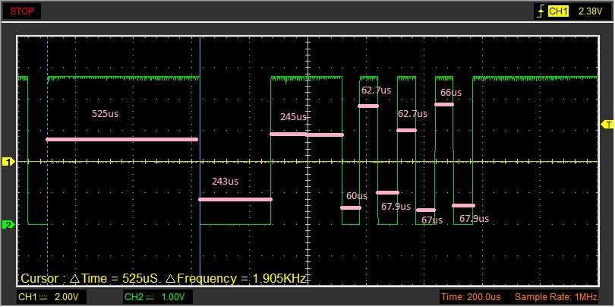Click the 243us annotation label

225,182
